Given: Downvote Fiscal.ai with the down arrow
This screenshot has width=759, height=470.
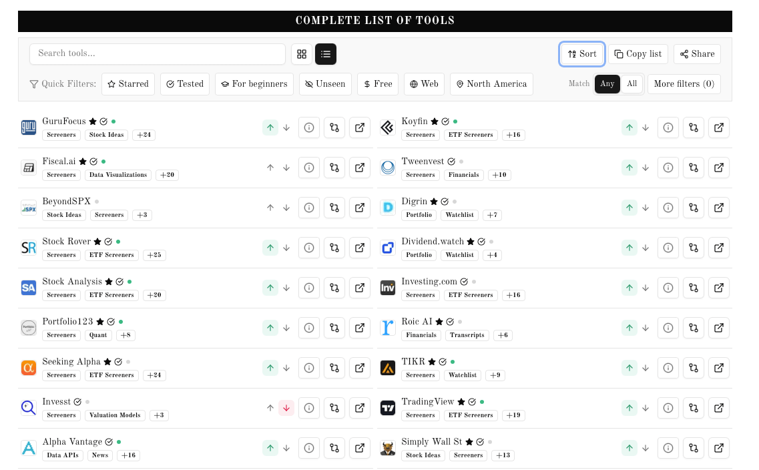Looking at the screenshot, I should pyautogui.click(x=286, y=168).
